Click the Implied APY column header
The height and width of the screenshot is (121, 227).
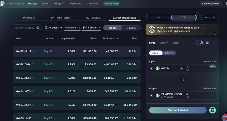click(x=68, y=39)
